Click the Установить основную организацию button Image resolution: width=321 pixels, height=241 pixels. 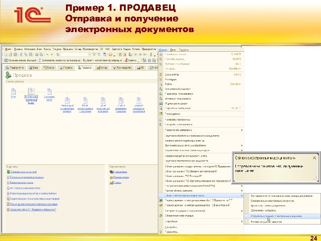tap(60, 60)
